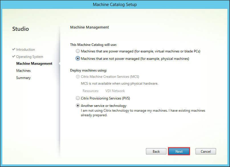Go to the Machines step
This screenshot has height=167, width=230.
(23, 71)
